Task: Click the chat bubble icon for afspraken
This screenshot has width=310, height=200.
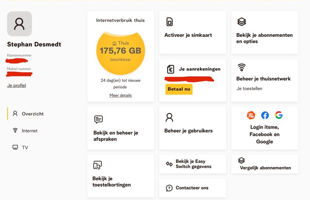Action: tap(98, 119)
